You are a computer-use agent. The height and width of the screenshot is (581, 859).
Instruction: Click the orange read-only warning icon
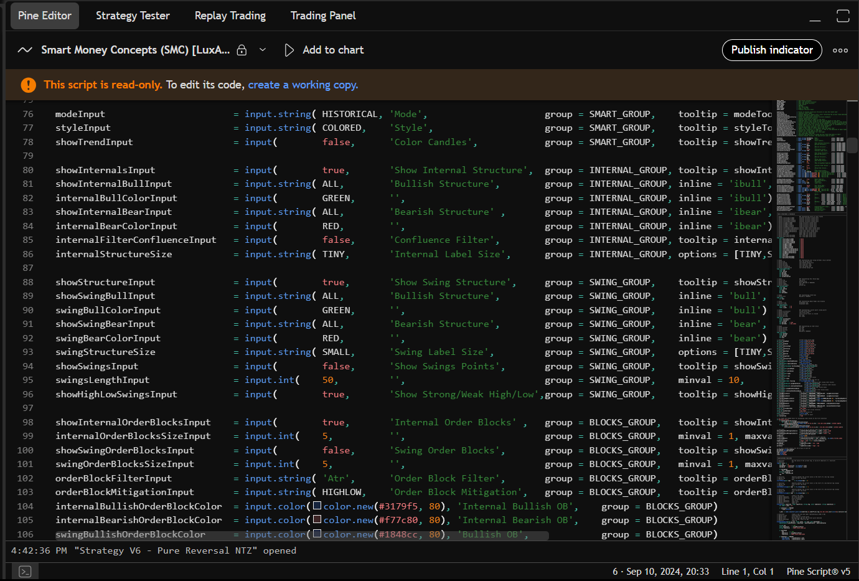pos(28,85)
